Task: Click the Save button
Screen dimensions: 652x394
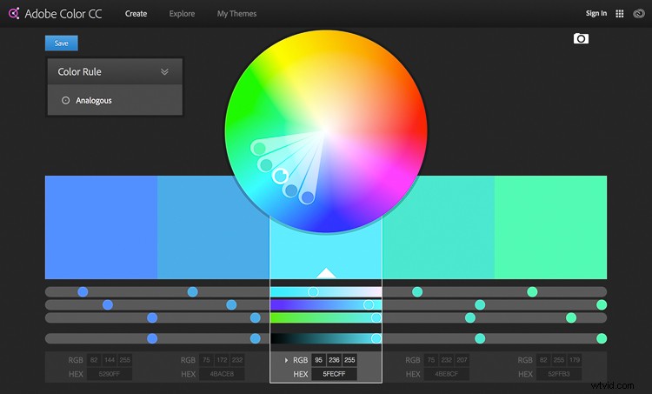Action: (x=61, y=43)
